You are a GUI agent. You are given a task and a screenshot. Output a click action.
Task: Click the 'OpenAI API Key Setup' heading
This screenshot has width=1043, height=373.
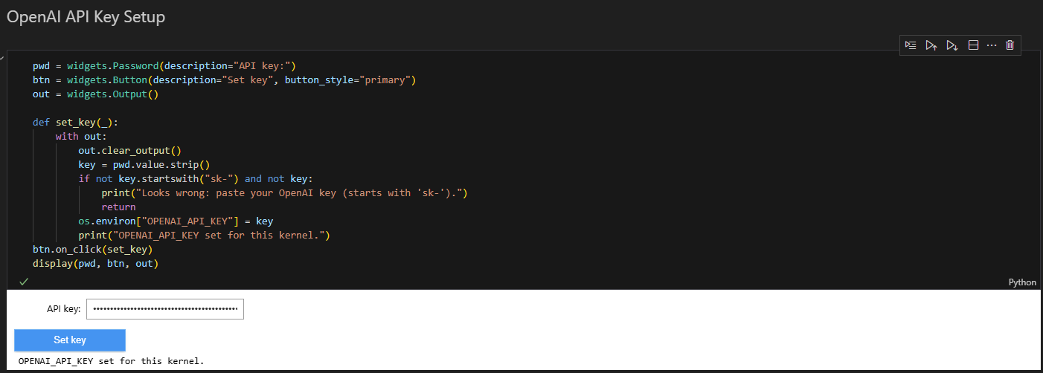tap(86, 16)
